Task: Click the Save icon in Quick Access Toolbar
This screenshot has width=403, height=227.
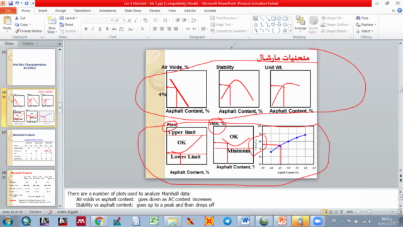Action: coord(11,3)
